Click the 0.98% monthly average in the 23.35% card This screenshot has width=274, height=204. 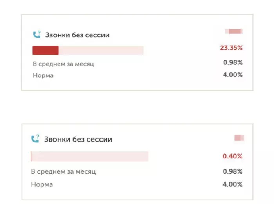(233, 62)
